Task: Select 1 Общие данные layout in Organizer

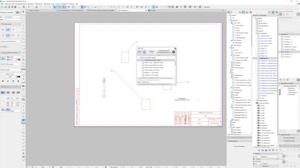Action: tap(265, 36)
